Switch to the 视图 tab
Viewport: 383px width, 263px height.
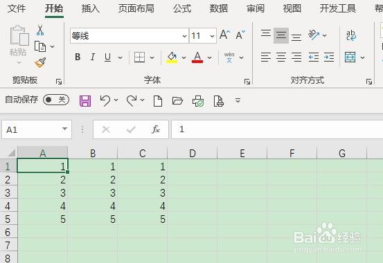292,9
